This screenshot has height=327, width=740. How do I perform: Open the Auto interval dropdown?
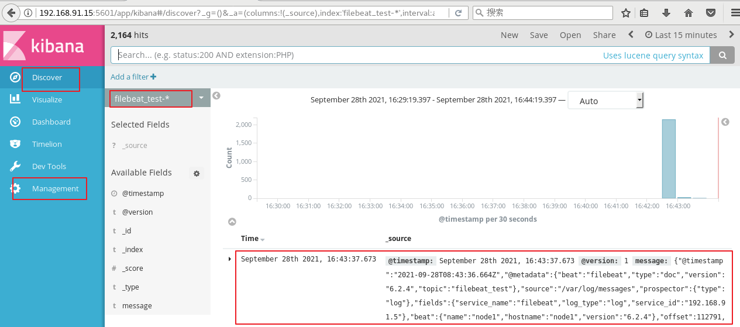coord(605,101)
